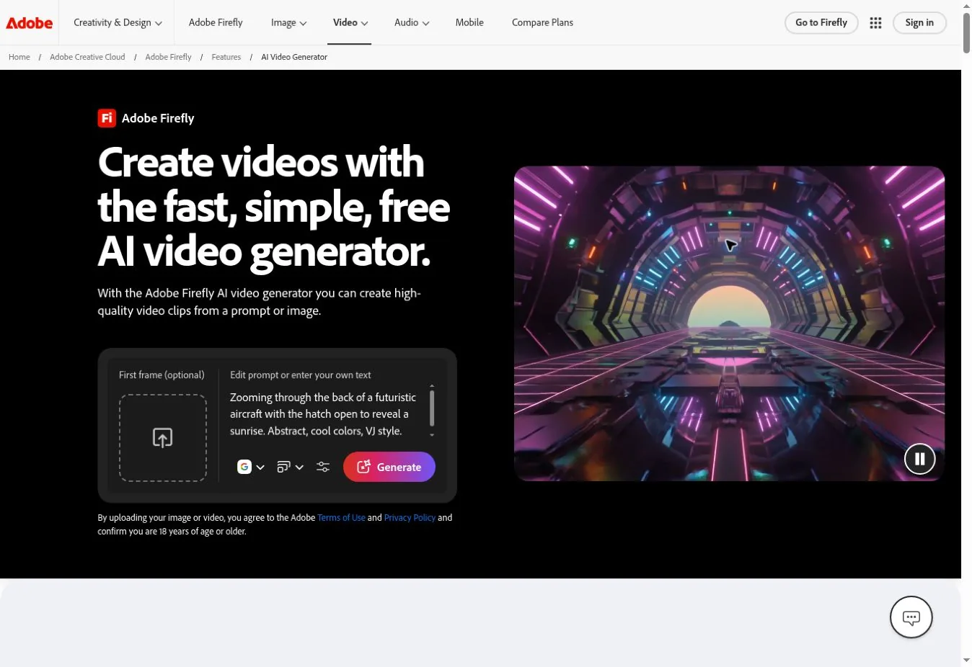The width and height of the screenshot is (972, 667).
Task: Open the Adobe Firefly nav item
Action: pyautogui.click(x=216, y=22)
